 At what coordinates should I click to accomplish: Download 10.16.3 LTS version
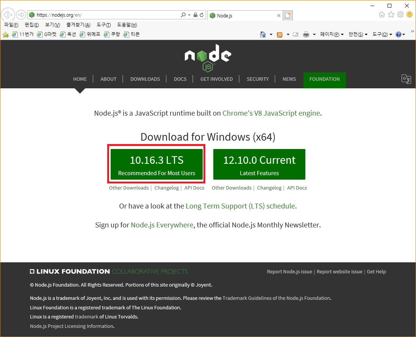pyautogui.click(x=156, y=164)
